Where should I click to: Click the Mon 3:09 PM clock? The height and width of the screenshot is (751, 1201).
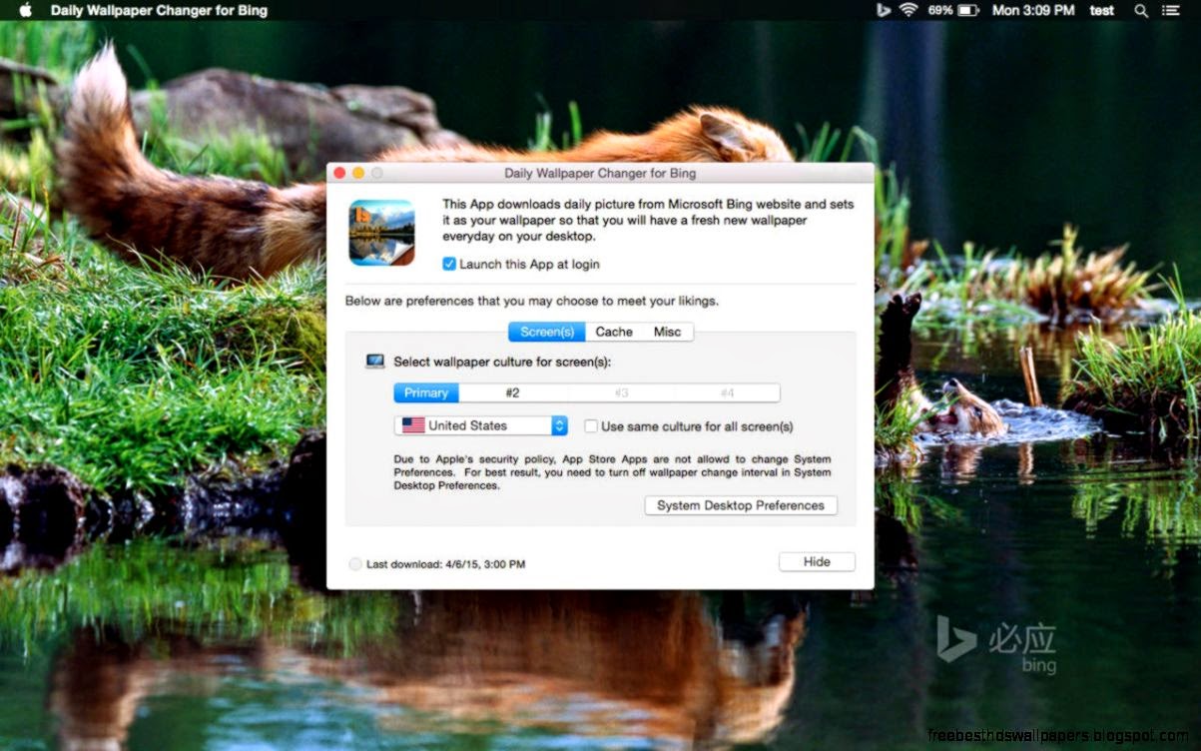[1033, 10]
